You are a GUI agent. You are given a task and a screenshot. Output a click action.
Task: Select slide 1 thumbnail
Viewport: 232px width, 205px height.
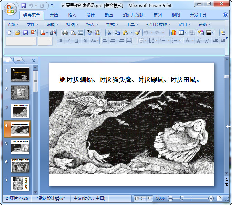click(x=20, y=74)
